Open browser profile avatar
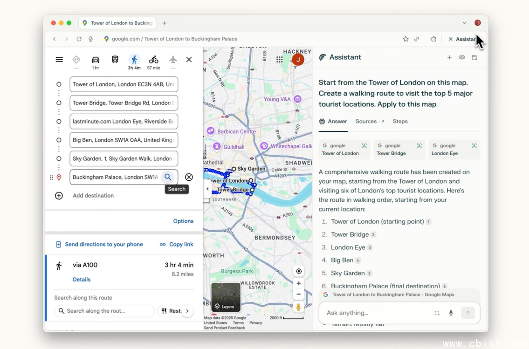 [477, 22]
